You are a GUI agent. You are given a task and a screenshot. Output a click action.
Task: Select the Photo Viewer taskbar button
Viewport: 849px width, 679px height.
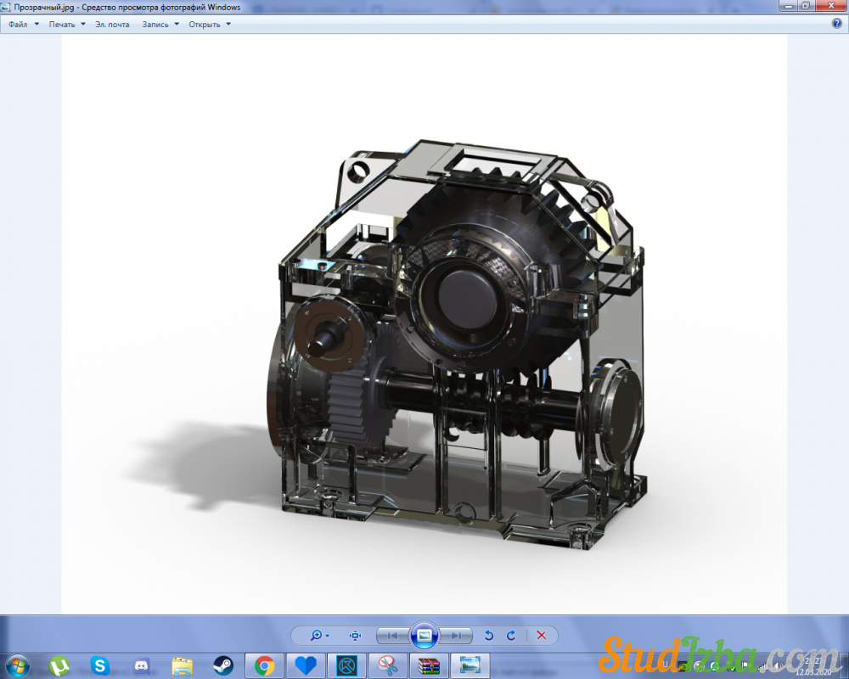pyautogui.click(x=470, y=665)
